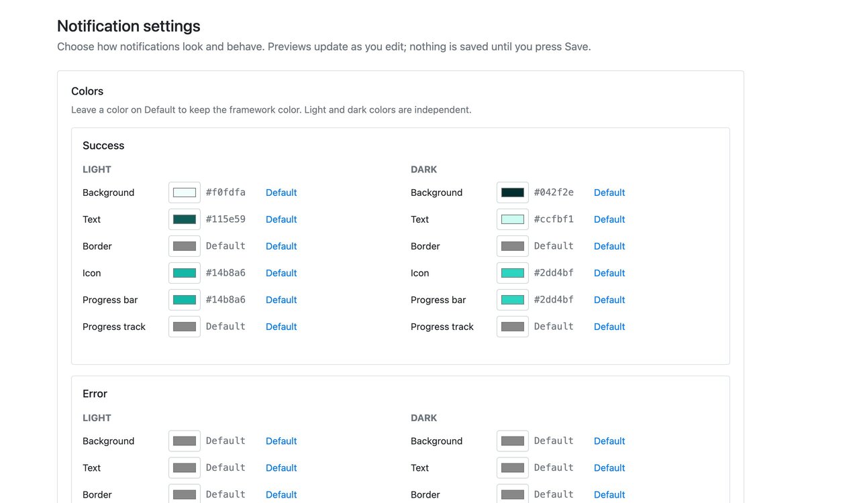Screen dimensions: 859x503
Task: Open Success light Icon color swatch
Action: [x=185, y=273]
